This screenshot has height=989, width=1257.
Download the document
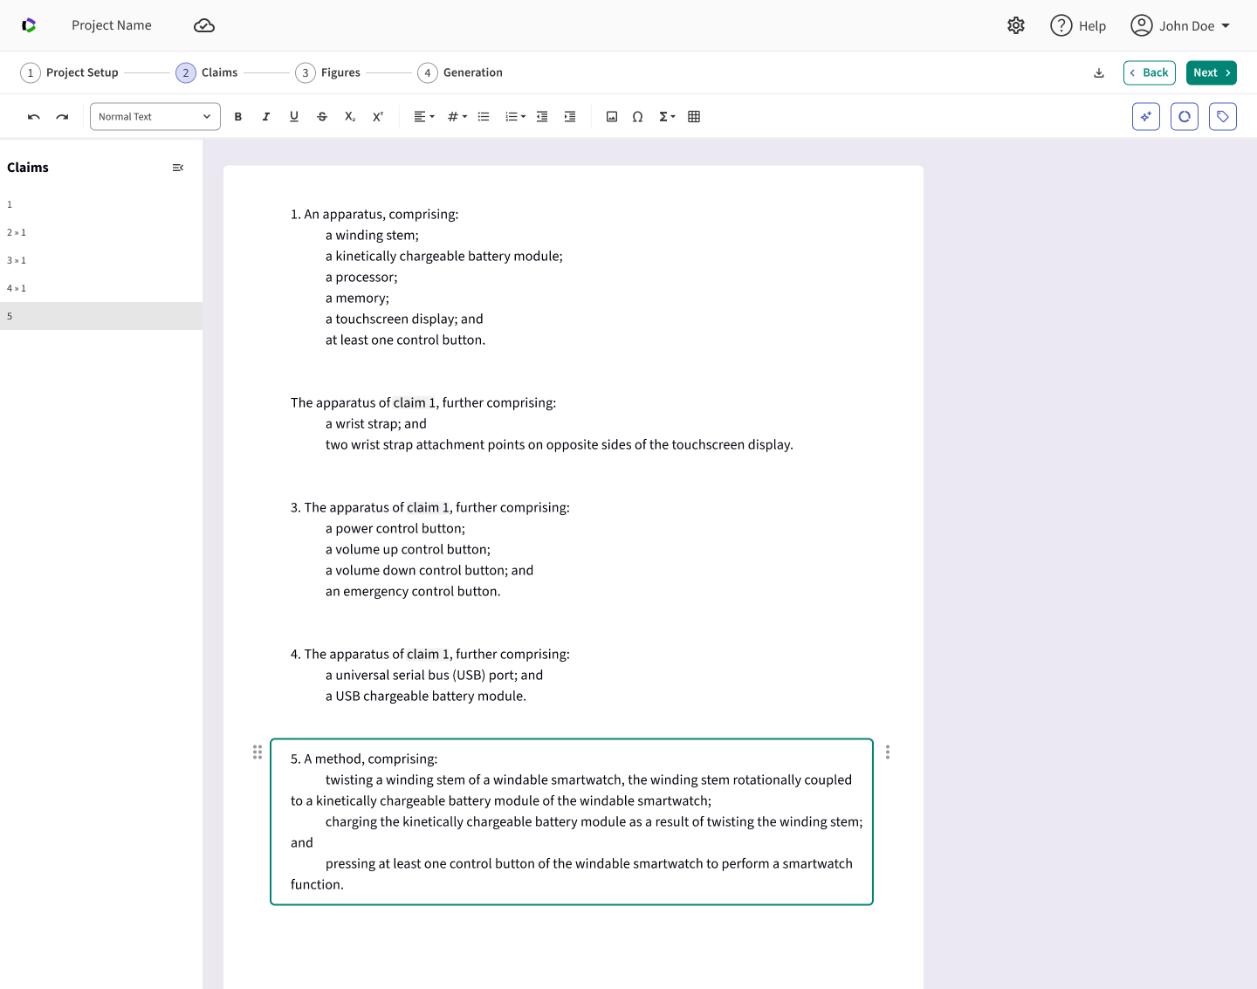pos(1099,73)
